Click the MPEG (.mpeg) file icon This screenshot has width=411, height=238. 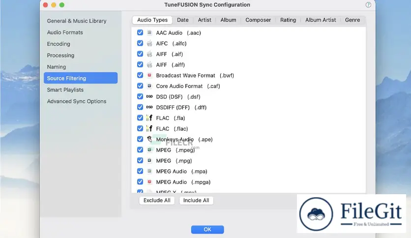[149, 149]
